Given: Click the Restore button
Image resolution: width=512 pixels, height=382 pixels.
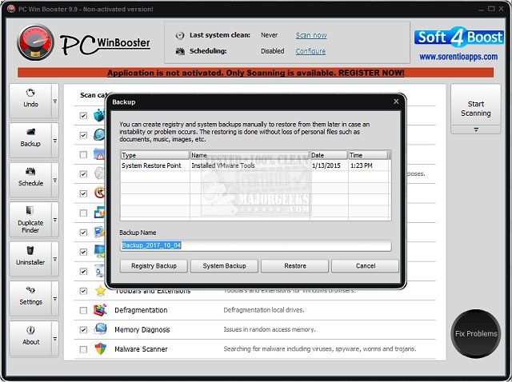Looking at the screenshot, I should click(295, 266).
